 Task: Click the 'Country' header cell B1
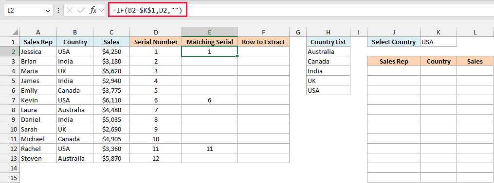point(75,42)
